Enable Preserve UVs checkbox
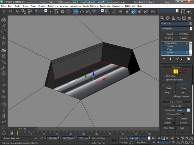Image resolution: width=194 pixels, height=145 pixels. click(165, 114)
